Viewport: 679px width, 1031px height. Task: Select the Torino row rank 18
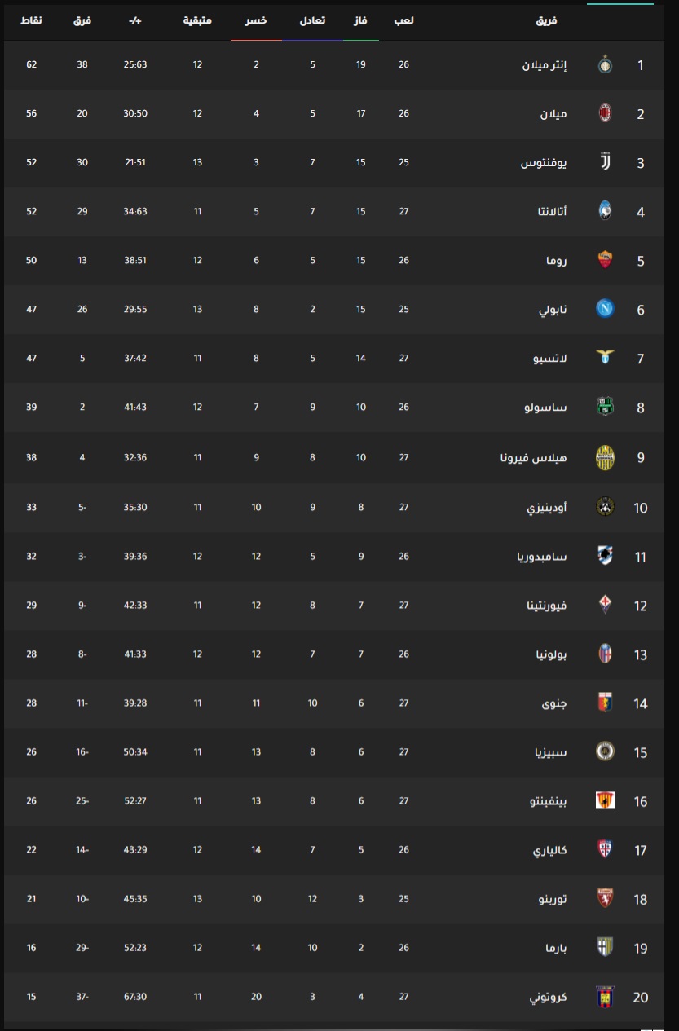339,899
